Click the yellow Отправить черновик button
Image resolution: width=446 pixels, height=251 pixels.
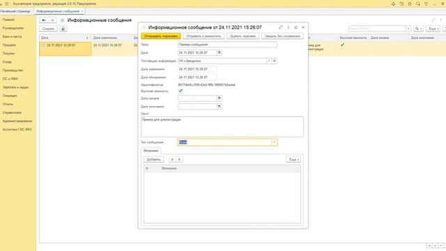pyautogui.click(x=161, y=36)
